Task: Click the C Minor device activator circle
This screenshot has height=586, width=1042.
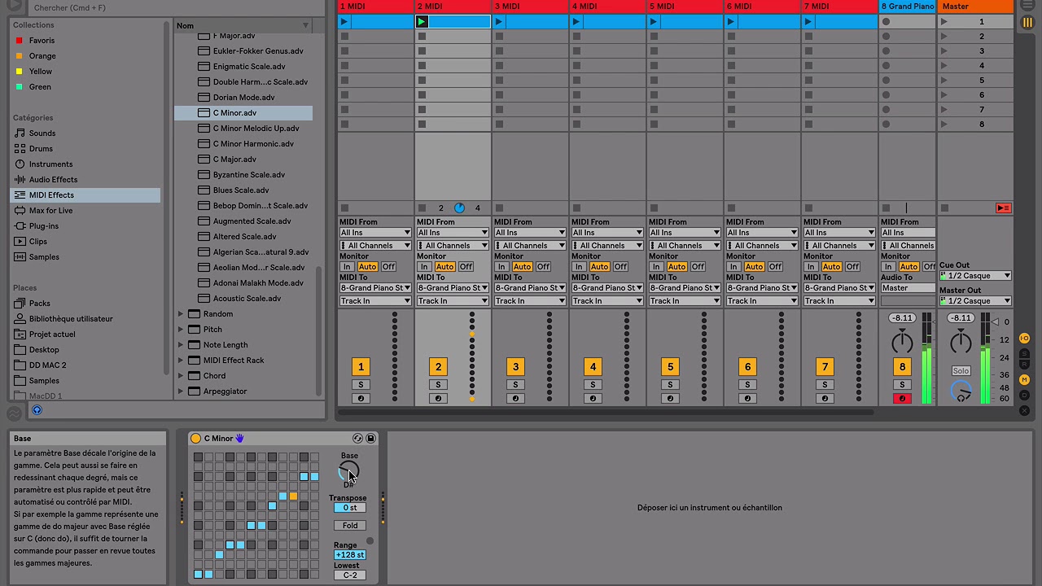Action: tap(195, 438)
